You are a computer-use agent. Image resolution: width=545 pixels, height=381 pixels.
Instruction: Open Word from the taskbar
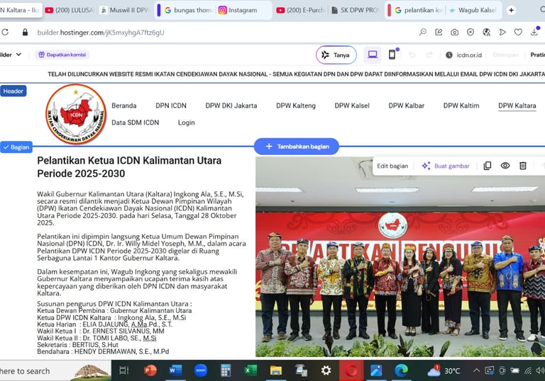coord(175,370)
